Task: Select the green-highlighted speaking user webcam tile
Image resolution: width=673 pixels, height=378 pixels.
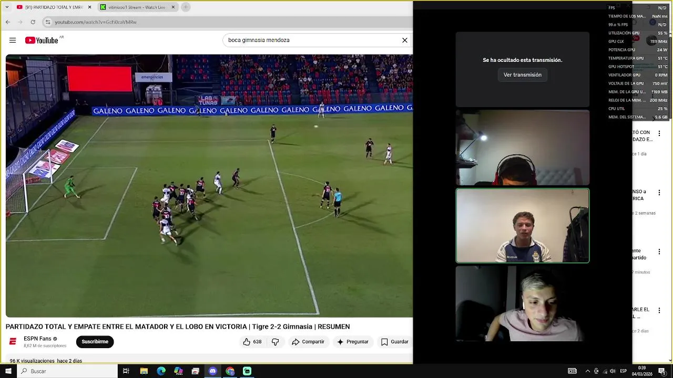Action: (523, 226)
